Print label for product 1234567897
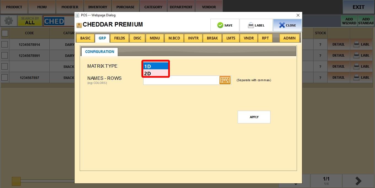This screenshot has width=375, height=188. [361, 78]
